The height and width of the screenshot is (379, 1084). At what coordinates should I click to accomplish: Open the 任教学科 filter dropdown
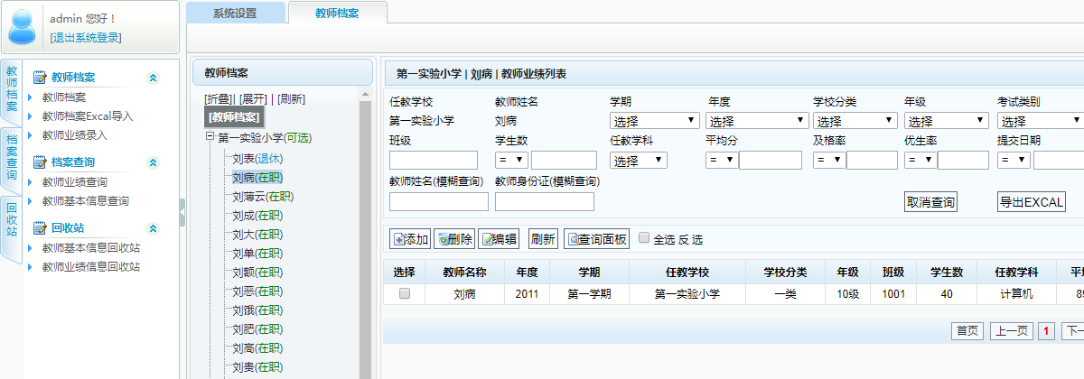(639, 161)
